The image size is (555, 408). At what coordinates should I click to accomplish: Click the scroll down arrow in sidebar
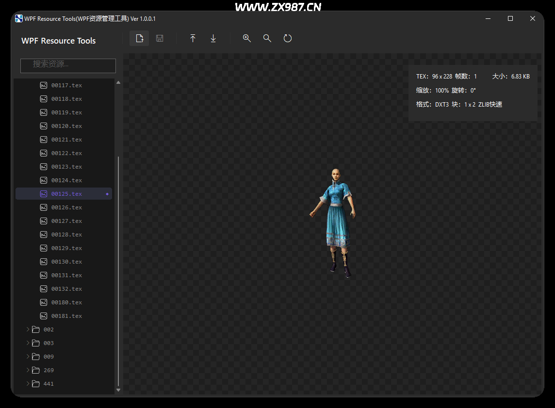[x=118, y=390]
